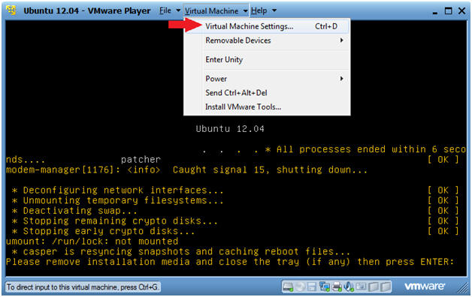Expand the Power submenu arrow
The height and width of the screenshot is (297, 472).
341,79
